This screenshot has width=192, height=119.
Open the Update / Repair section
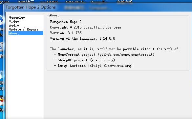coord(24,30)
